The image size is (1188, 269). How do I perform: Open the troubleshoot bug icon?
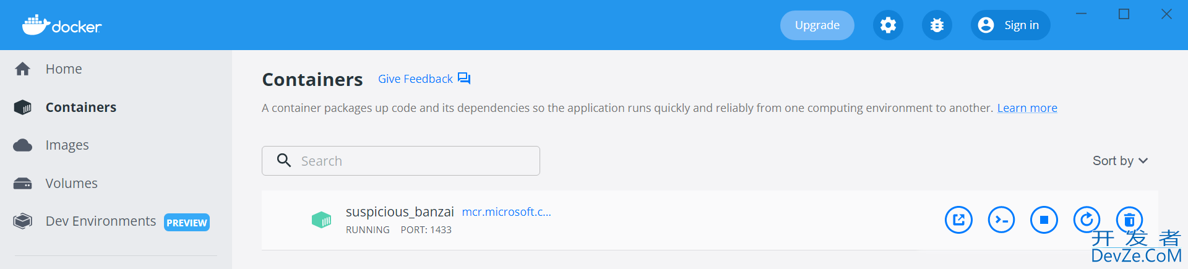(x=937, y=25)
